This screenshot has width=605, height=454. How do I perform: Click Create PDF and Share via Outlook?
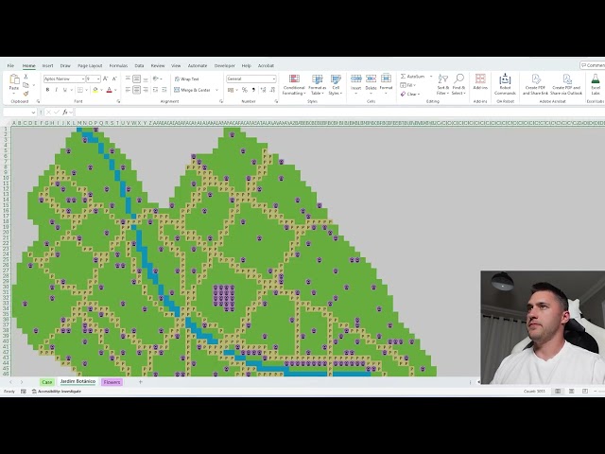[566, 84]
